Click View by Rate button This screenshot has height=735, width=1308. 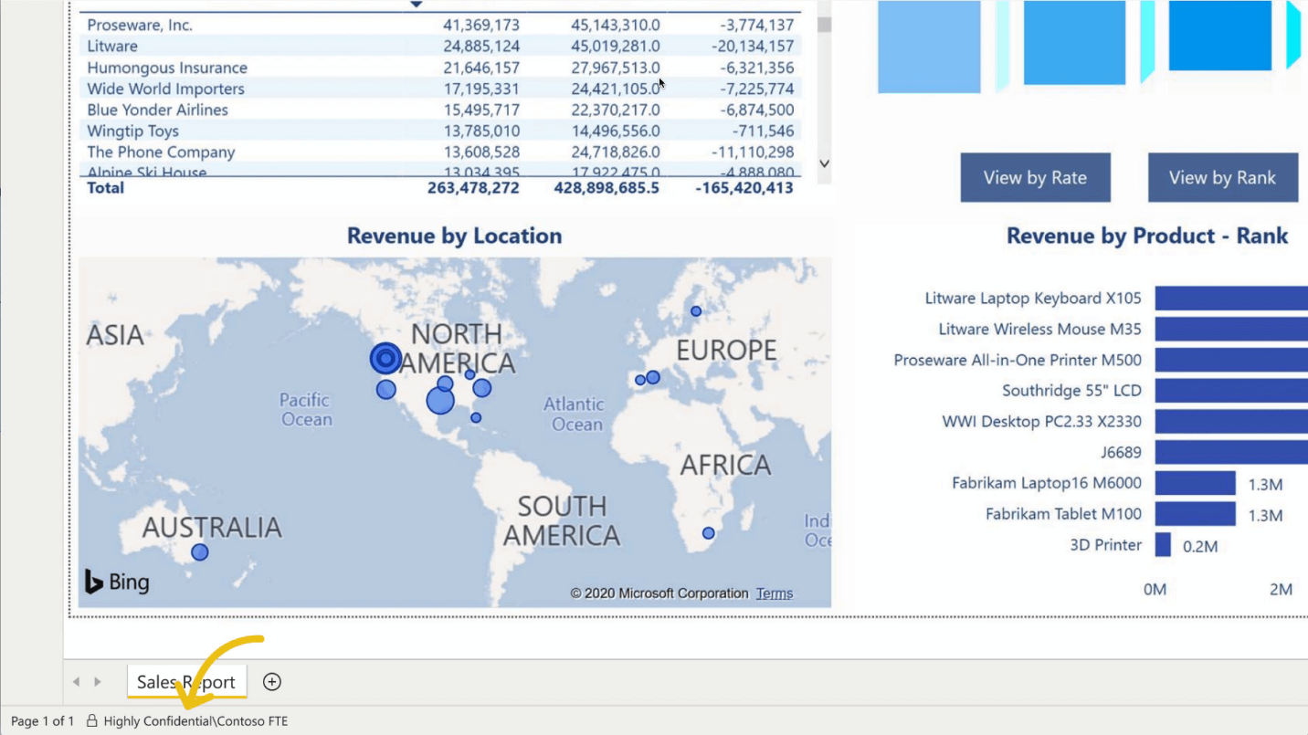[1035, 177]
